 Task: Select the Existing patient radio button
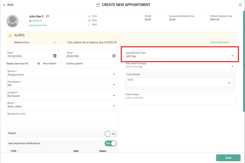(62, 64)
